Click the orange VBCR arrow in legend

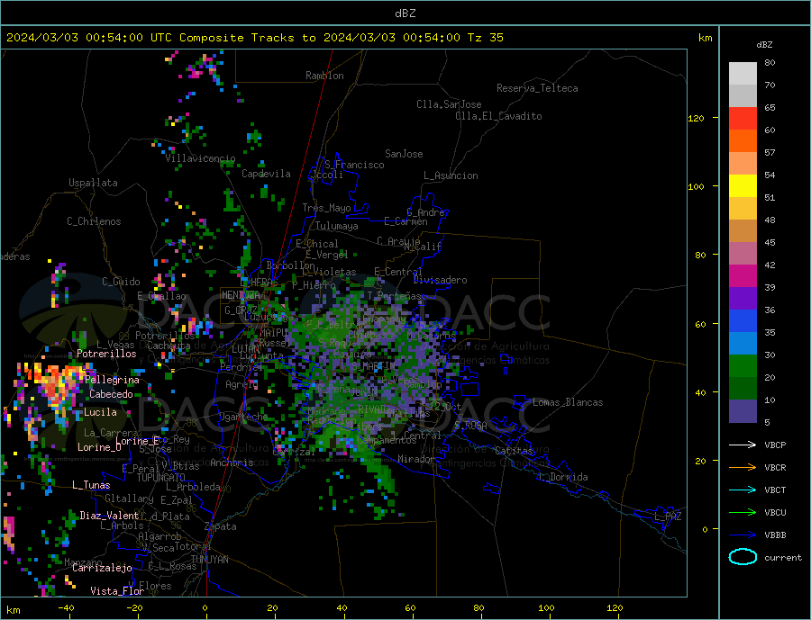pyautogui.click(x=743, y=468)
